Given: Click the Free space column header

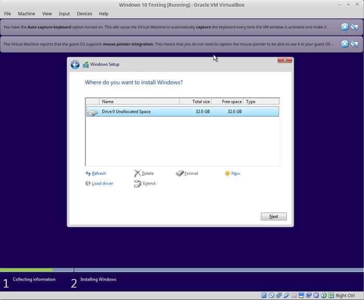Looking at the screenshot, I should (227, 102).
